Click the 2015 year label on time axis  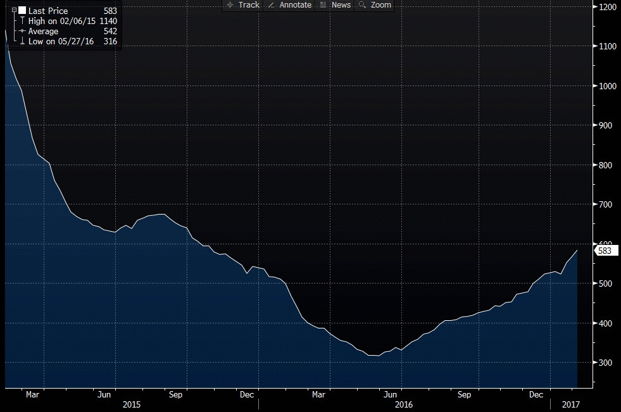(132, 403)
